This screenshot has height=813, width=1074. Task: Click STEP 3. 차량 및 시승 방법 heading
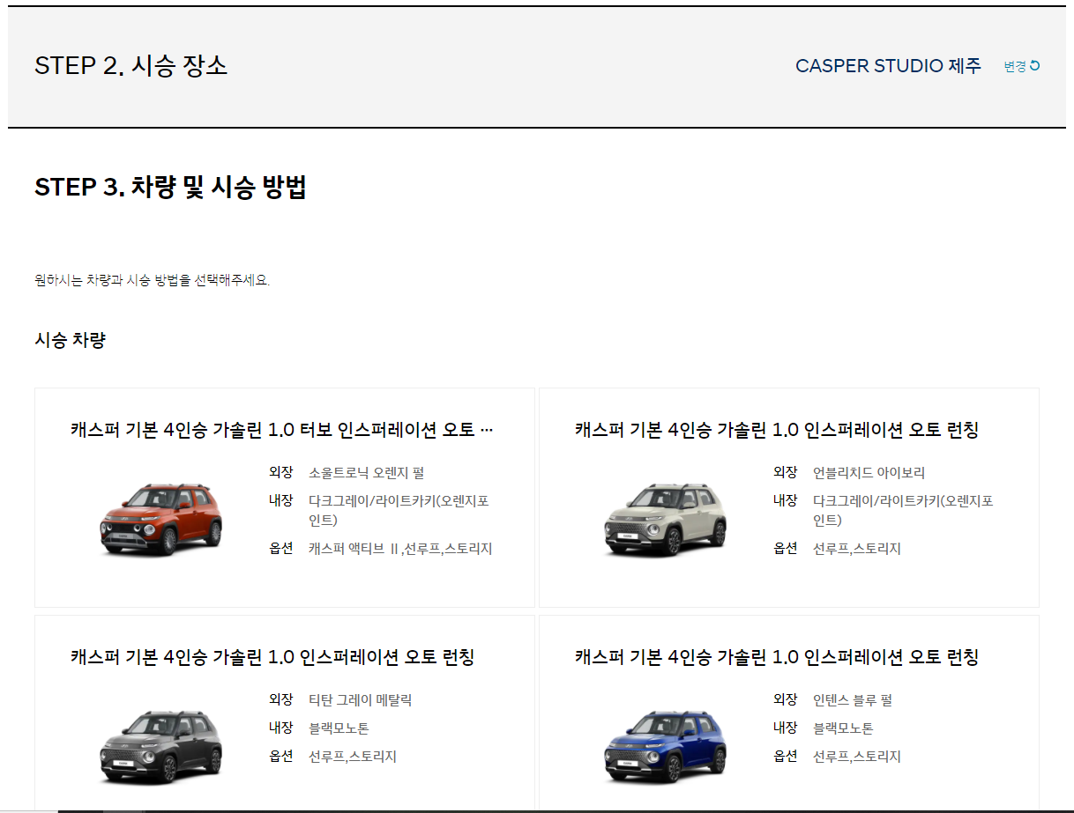pyautogui.click(x=170, y=188)
